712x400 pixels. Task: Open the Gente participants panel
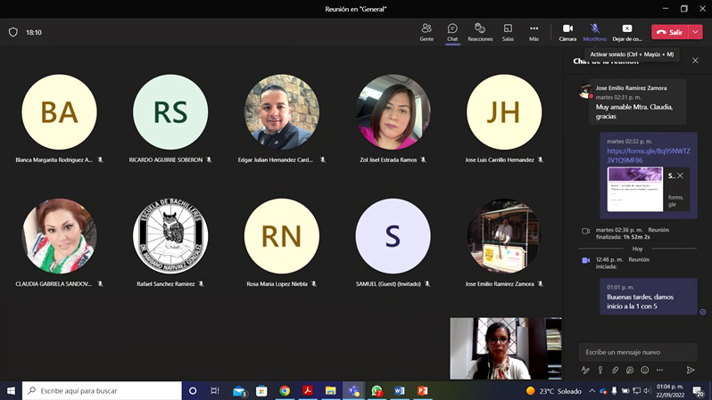tap(426, 32)
